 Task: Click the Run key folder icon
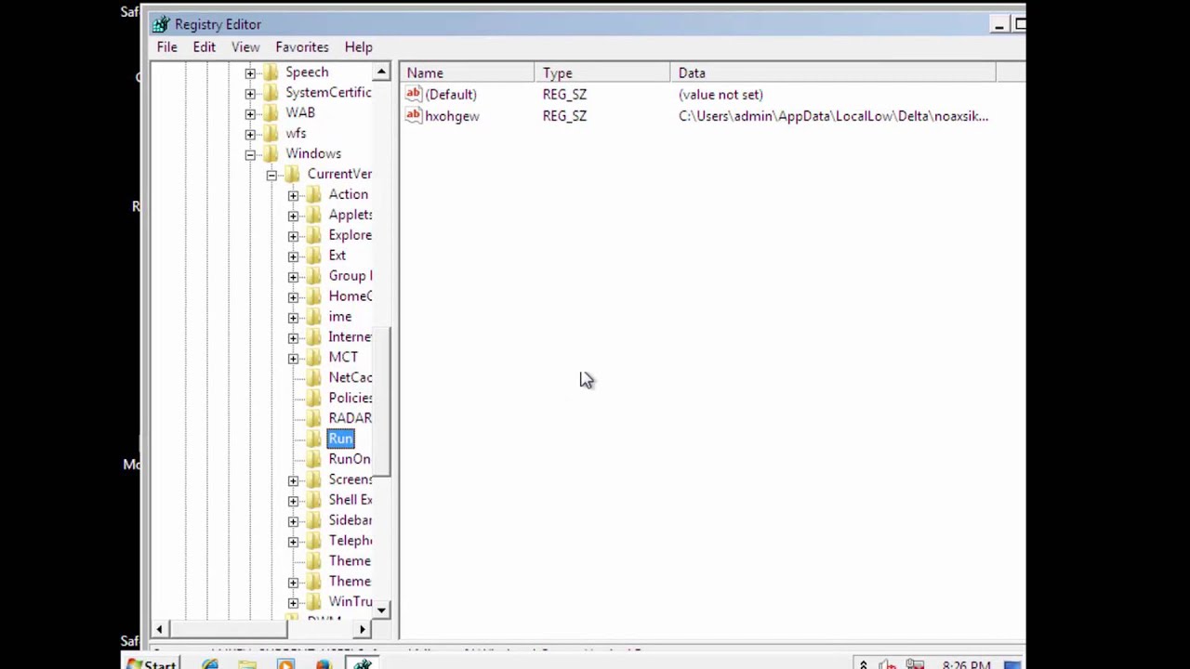point(313,439)
